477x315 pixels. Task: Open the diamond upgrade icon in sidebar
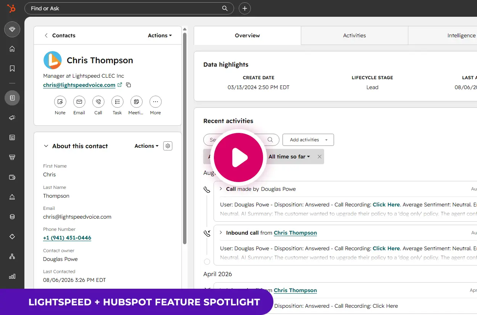click(12, 29)
